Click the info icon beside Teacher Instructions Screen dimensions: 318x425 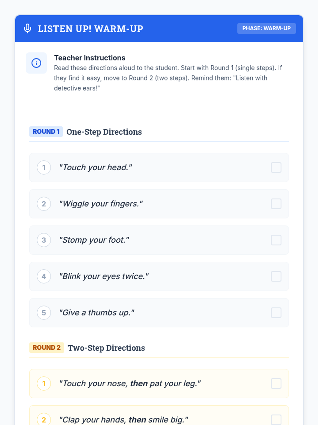pyautogui.click(x=36, y=63)
